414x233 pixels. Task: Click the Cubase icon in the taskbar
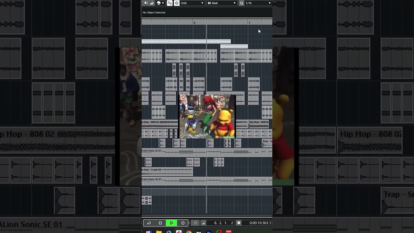click(x=179, y=232)
